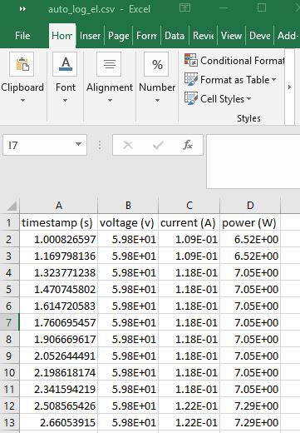Screen dimensions: 300x433
Task: Select row 1 header
Action: coord(9,222)
